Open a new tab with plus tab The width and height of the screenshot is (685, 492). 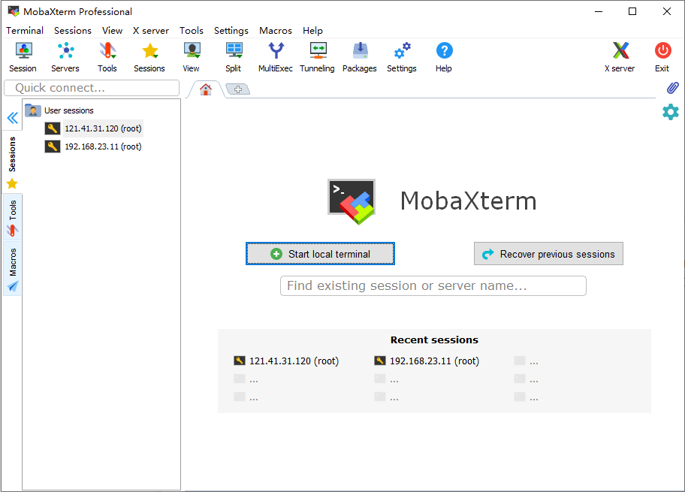[x=238, y=89]
